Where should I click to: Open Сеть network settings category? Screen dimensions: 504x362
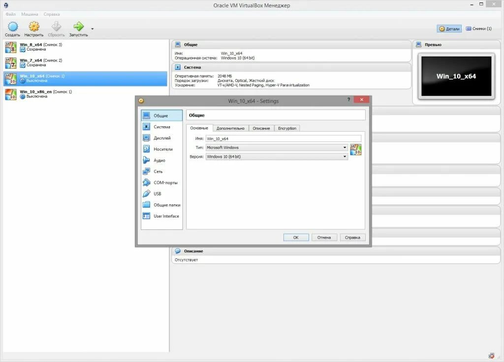161,171
